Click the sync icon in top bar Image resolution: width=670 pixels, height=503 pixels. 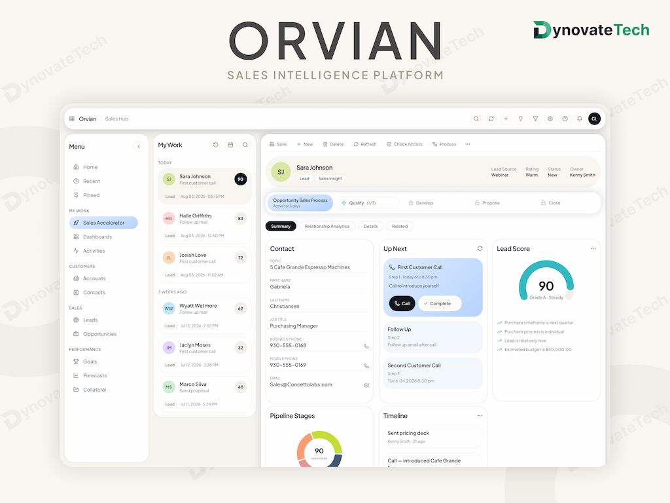(x=491, y=119)
